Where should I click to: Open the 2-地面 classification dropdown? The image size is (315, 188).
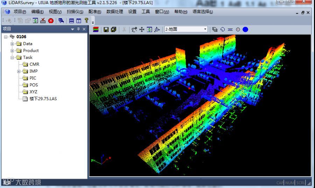pos(186,29)
